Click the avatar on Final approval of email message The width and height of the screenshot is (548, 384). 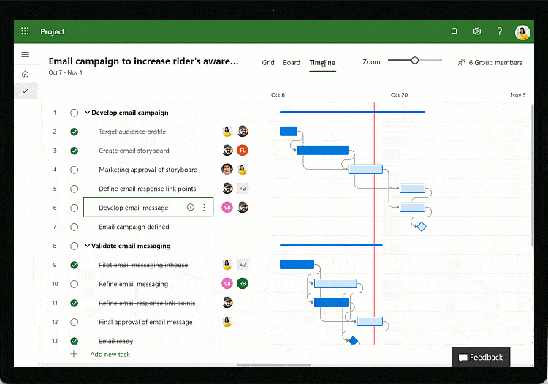coord(227,322)
